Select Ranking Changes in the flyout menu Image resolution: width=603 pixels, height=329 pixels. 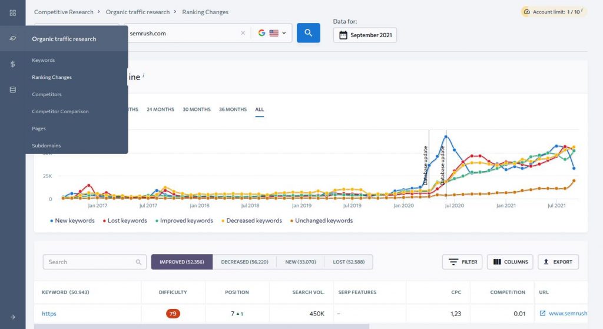tap(52, 77)
